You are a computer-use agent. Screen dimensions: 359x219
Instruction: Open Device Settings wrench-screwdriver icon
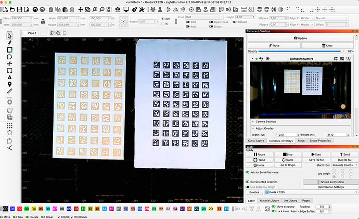click(x=142, y=9)
